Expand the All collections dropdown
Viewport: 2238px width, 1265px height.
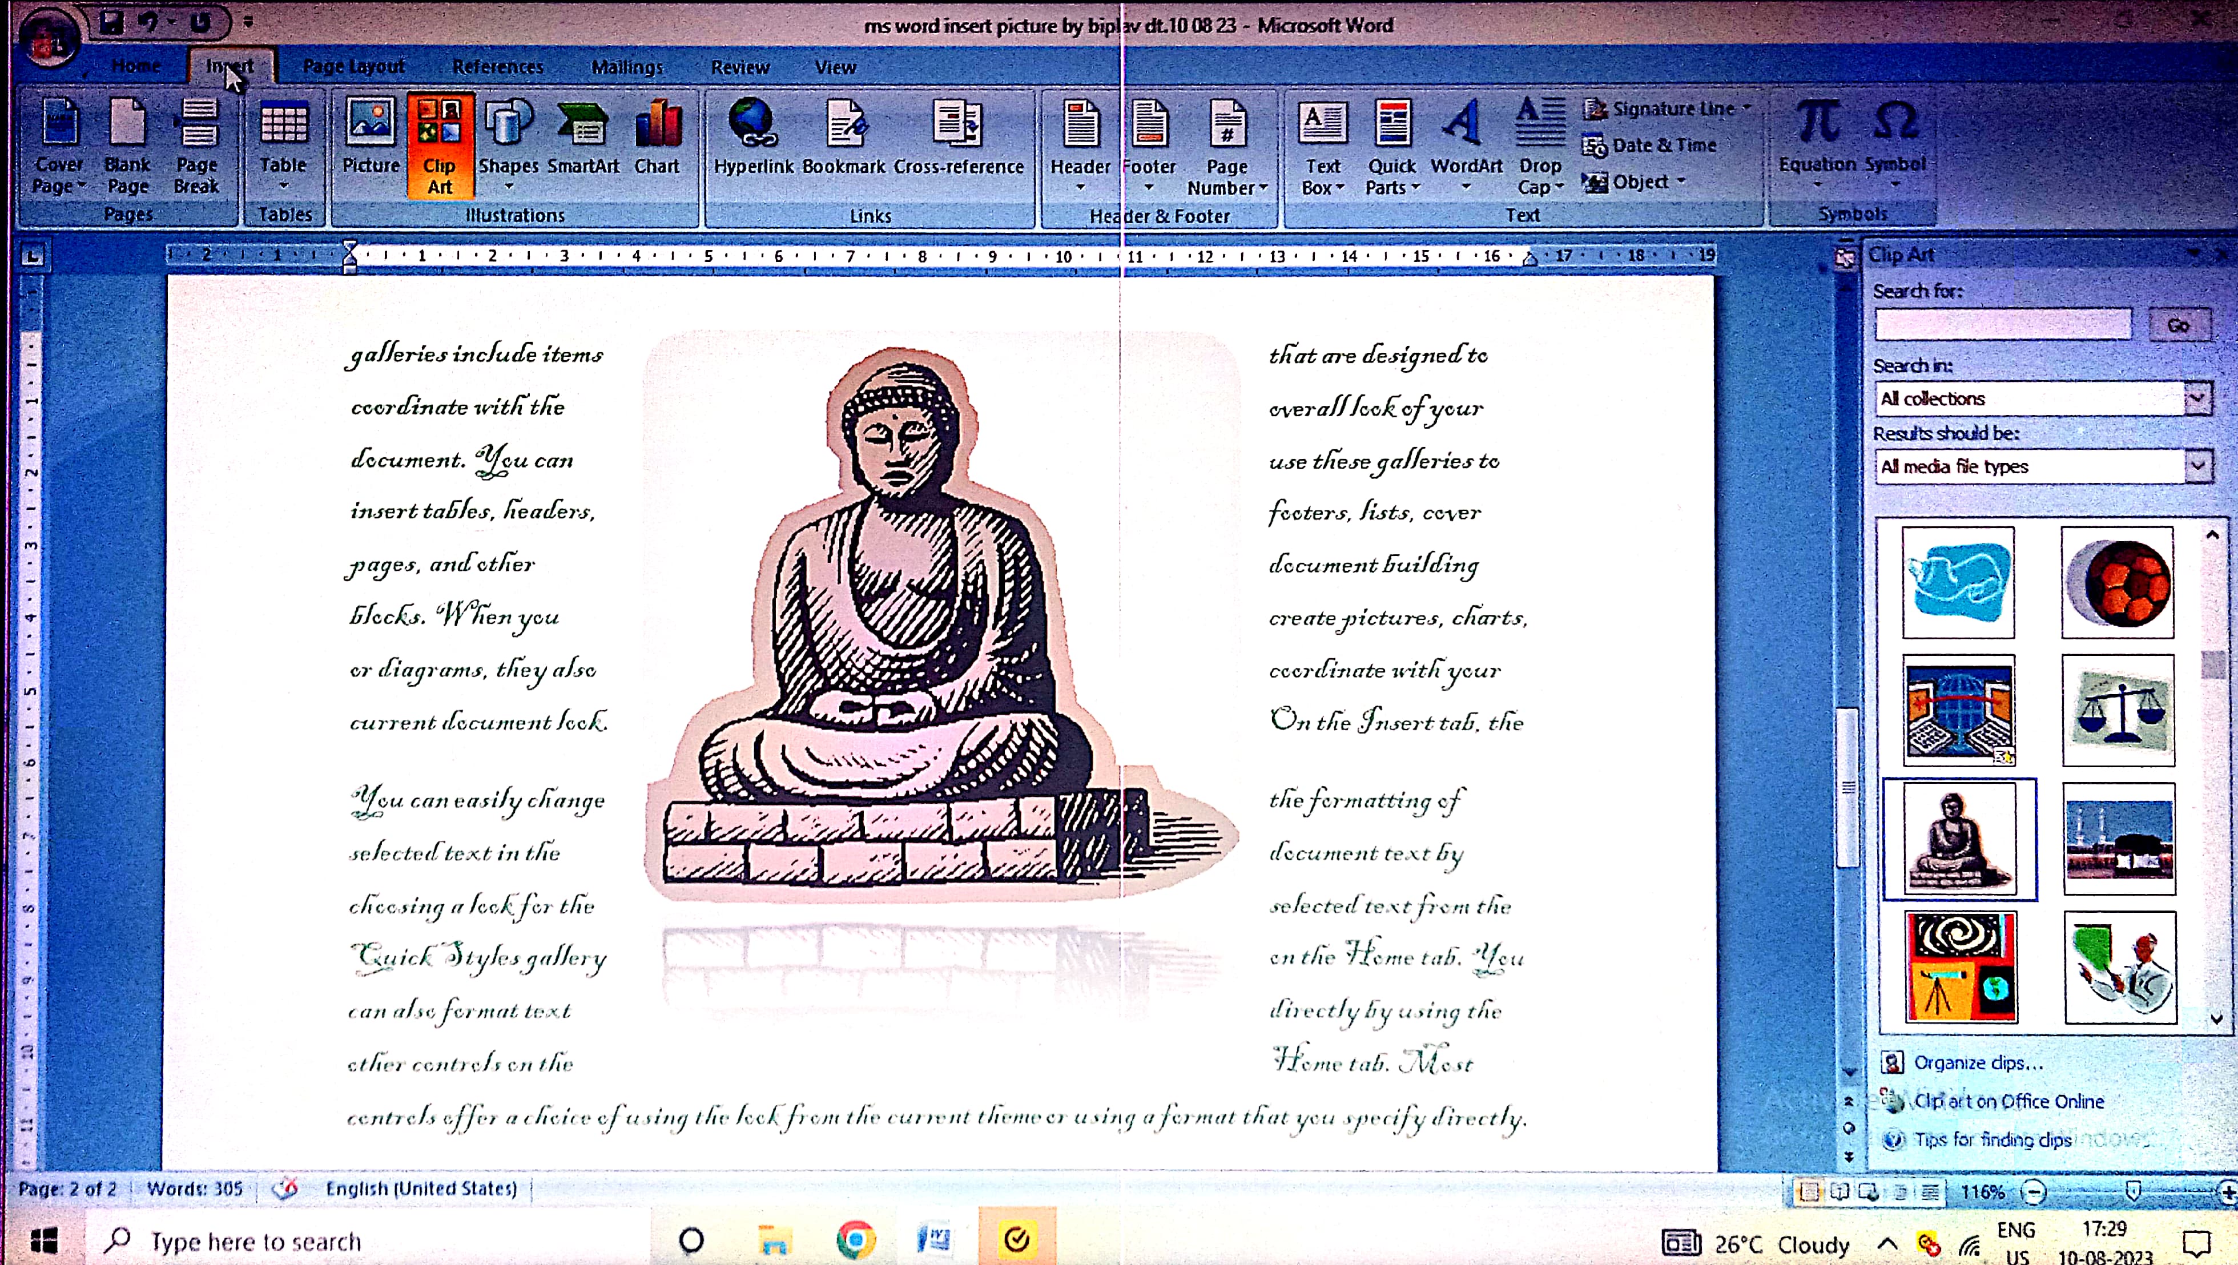coord(2197,399)
